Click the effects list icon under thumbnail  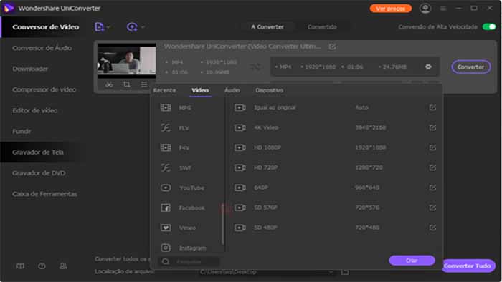144,84
